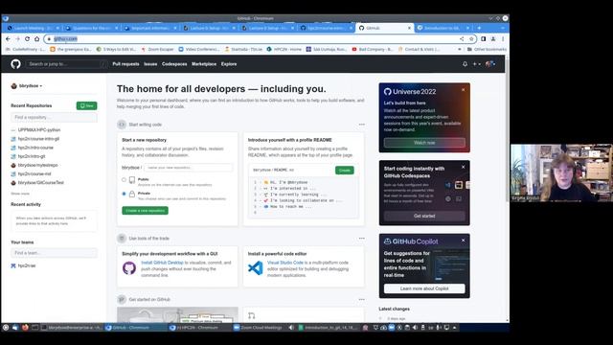Image resolution: width=613 pixels, height=345 pixels.
Task: Focus the Find a repository field
Action: (x=54, y=117)
